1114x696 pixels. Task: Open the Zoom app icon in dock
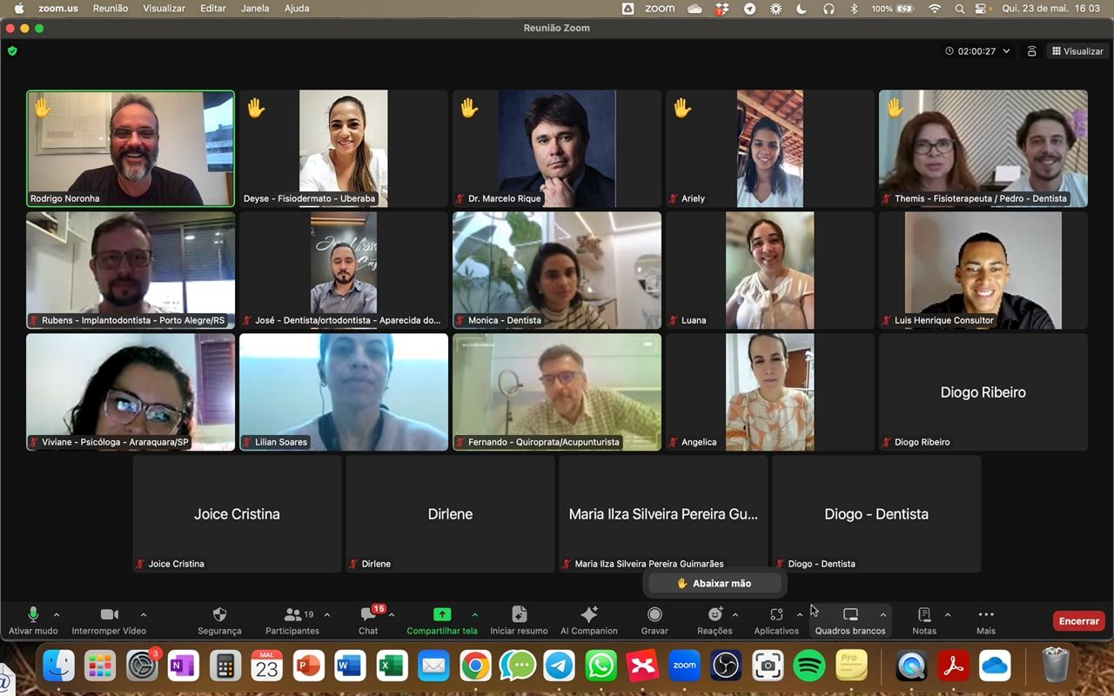click(685, 666)
